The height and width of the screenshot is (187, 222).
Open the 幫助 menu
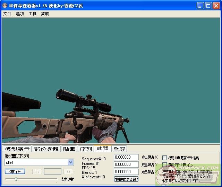click(x=45, y=14)
